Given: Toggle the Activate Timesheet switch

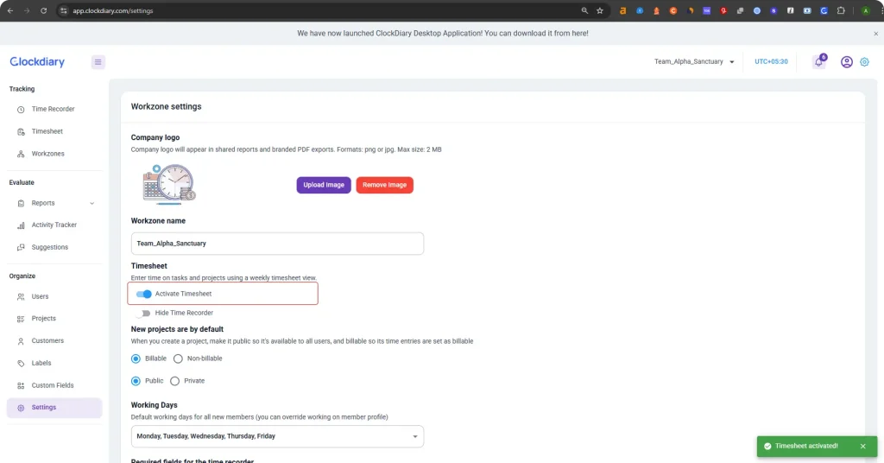Looking at the screenshot, I should (144, 294).
